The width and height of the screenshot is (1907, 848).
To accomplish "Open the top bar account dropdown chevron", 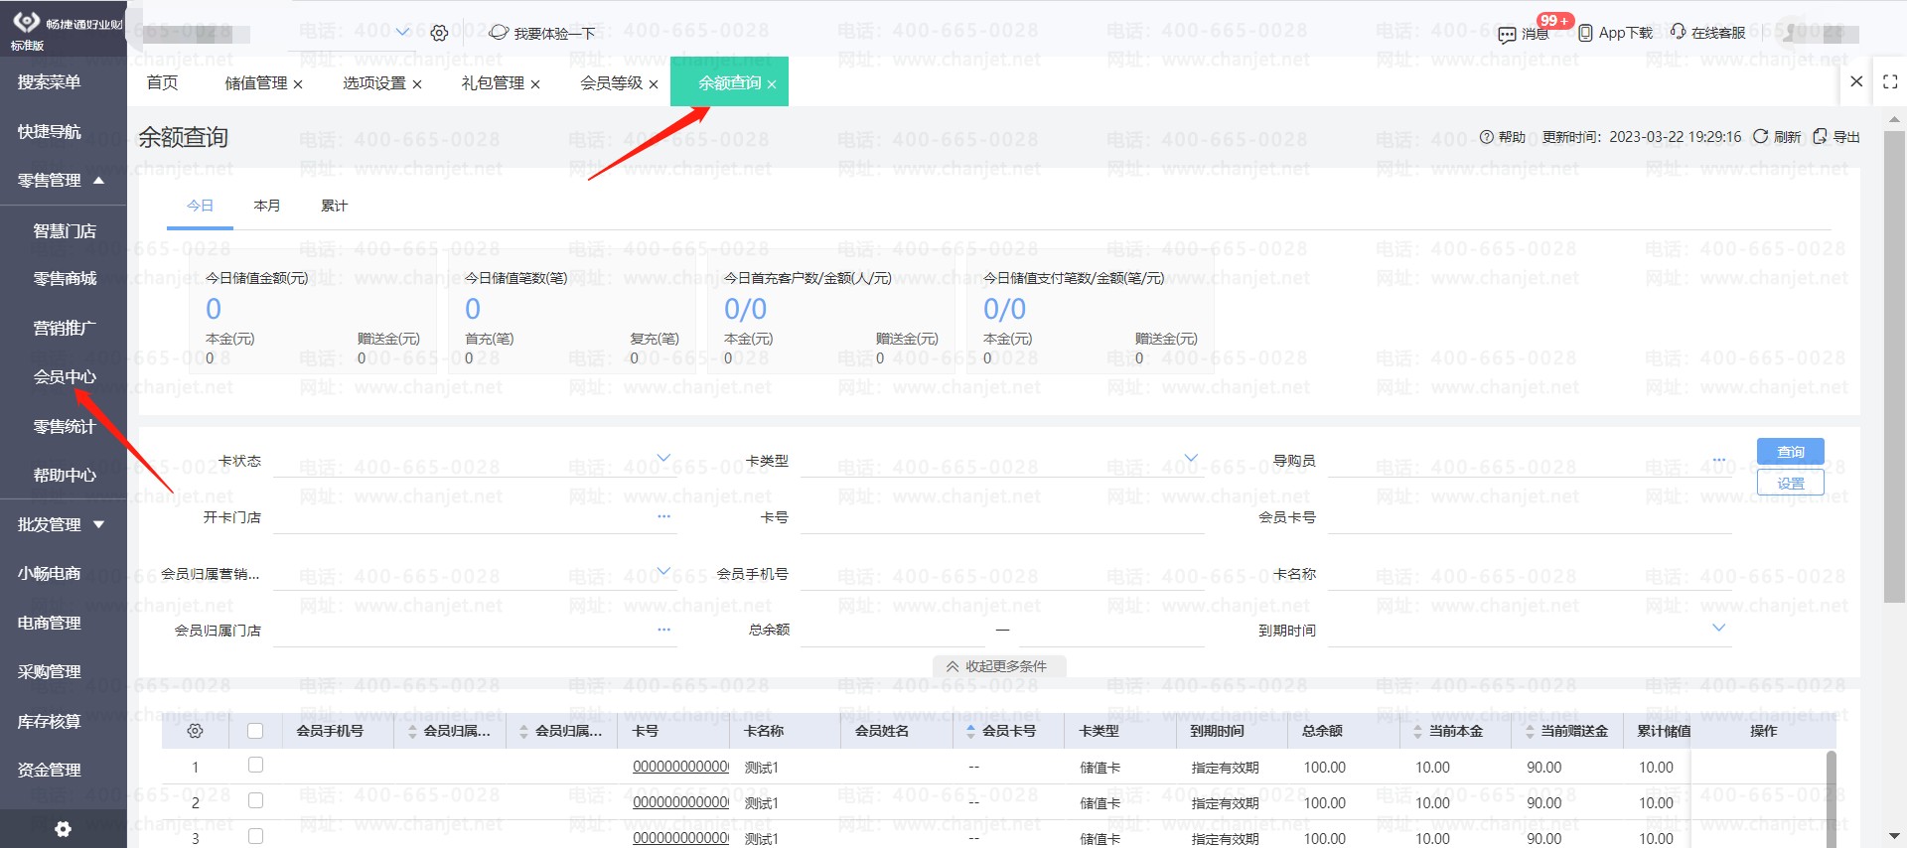I will coord(402,33).
